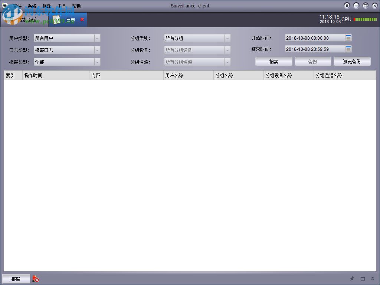Click the pin icon in bottom bar
Viewport: 380px width, 285px height.
click(352, 279)
